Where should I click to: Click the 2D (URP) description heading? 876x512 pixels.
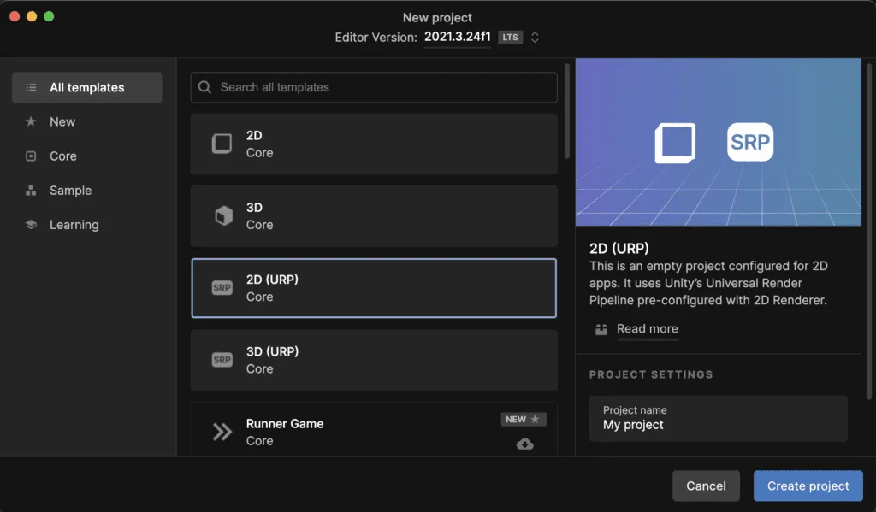(619, 249)
